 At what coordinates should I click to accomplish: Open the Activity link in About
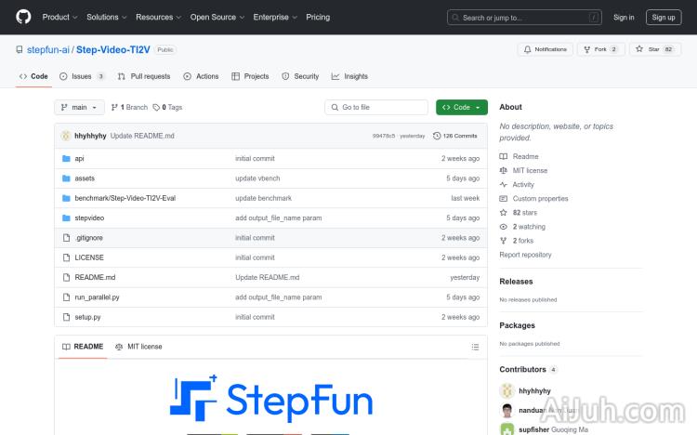523,185
